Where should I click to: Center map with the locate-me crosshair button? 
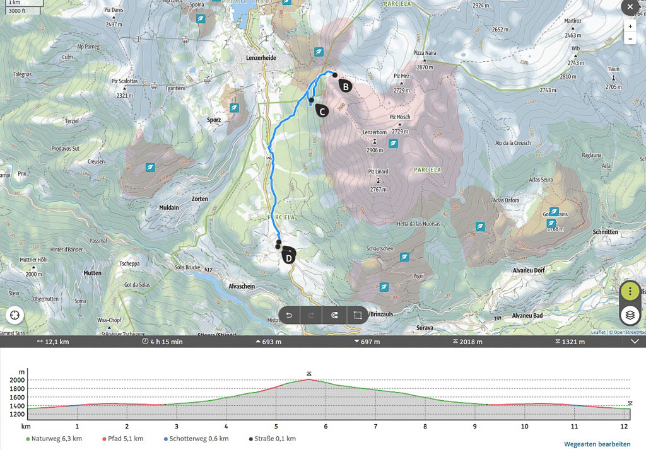point(15,315)
